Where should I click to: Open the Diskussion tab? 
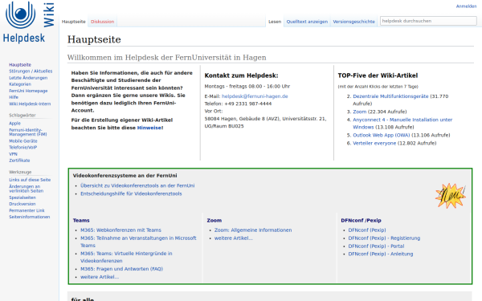pyautogui.click(x=102, y=22)
